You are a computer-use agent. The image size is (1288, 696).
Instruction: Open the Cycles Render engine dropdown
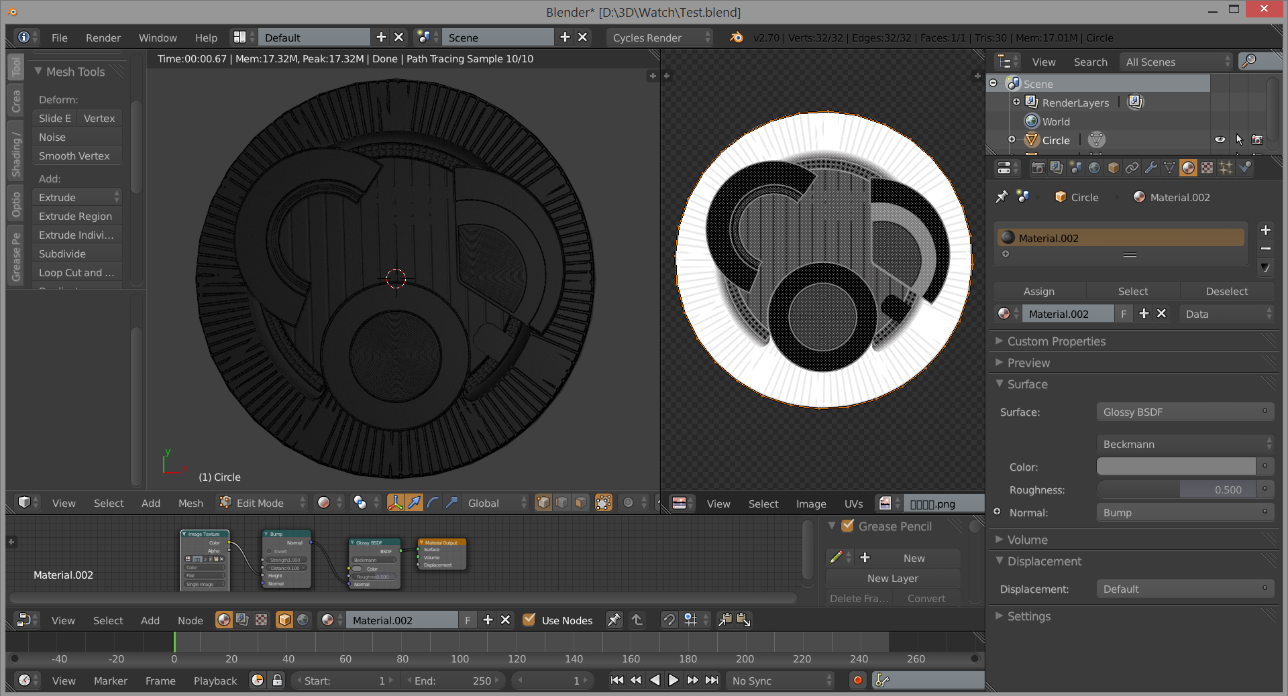click(x=659, y=38)
